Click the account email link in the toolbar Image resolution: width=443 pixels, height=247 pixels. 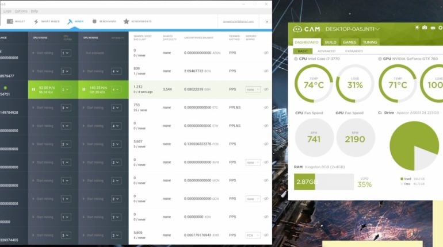(238, 21)
